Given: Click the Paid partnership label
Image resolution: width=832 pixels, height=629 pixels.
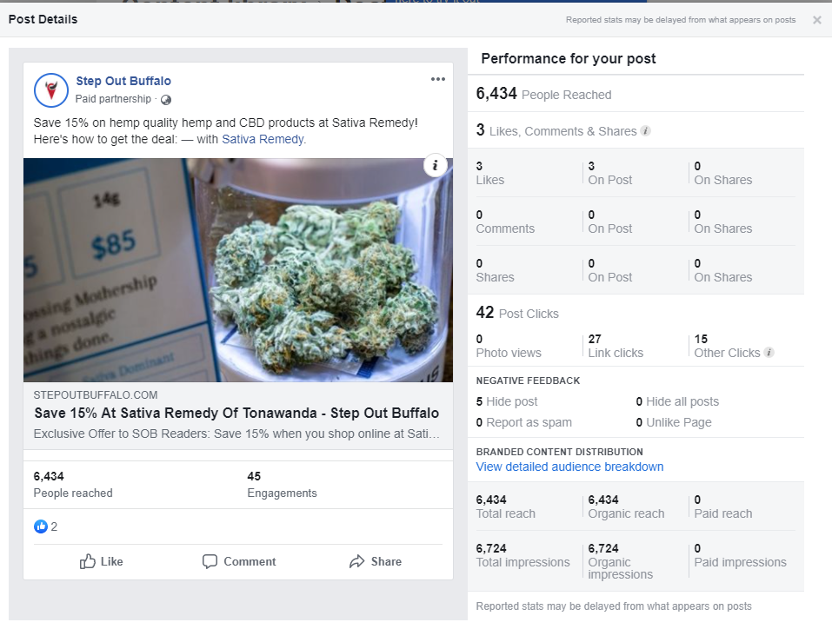Looking at the screenshot, I should click(x=113, y=99).
